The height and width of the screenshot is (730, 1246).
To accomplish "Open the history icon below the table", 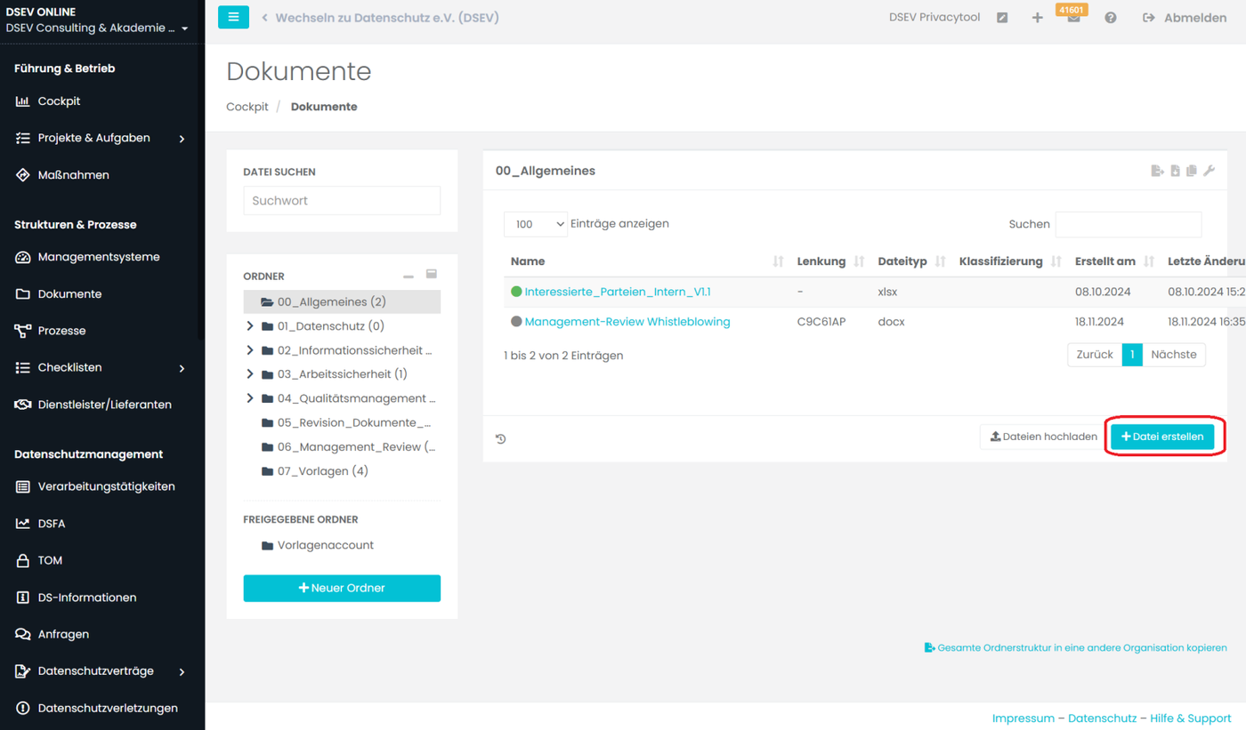I will [501, 438].
